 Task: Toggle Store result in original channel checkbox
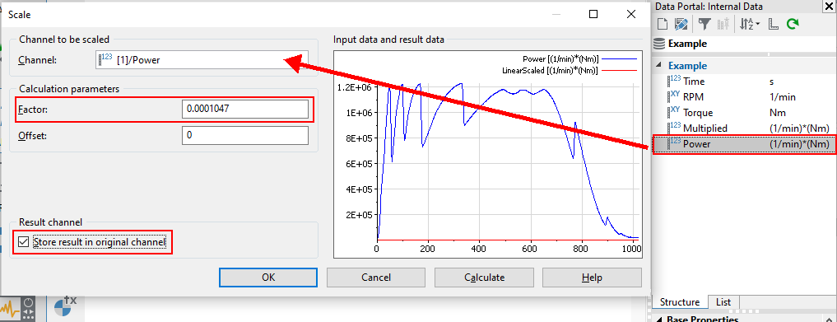coord(23,242)
